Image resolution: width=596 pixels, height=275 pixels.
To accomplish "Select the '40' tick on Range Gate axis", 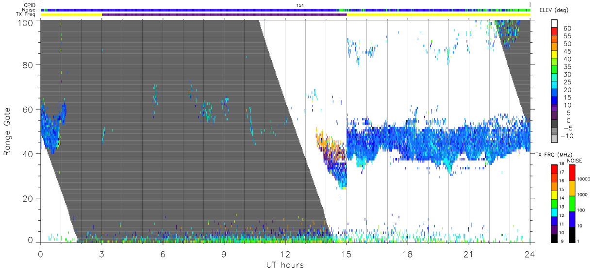I will (x=28, y=154).
